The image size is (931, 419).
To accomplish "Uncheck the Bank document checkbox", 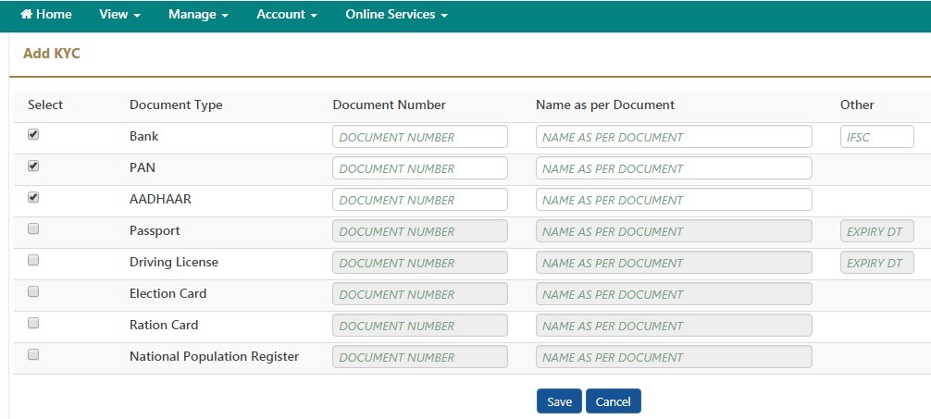I will [33, 135].
